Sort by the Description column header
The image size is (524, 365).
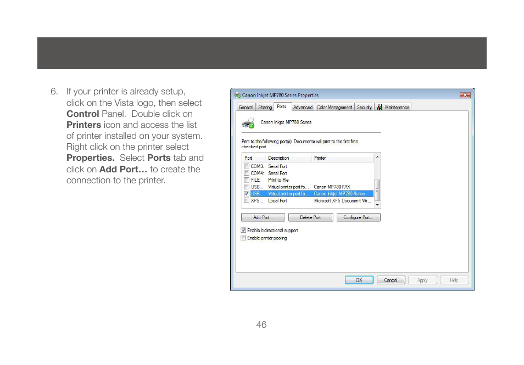(x=289, y=158)
